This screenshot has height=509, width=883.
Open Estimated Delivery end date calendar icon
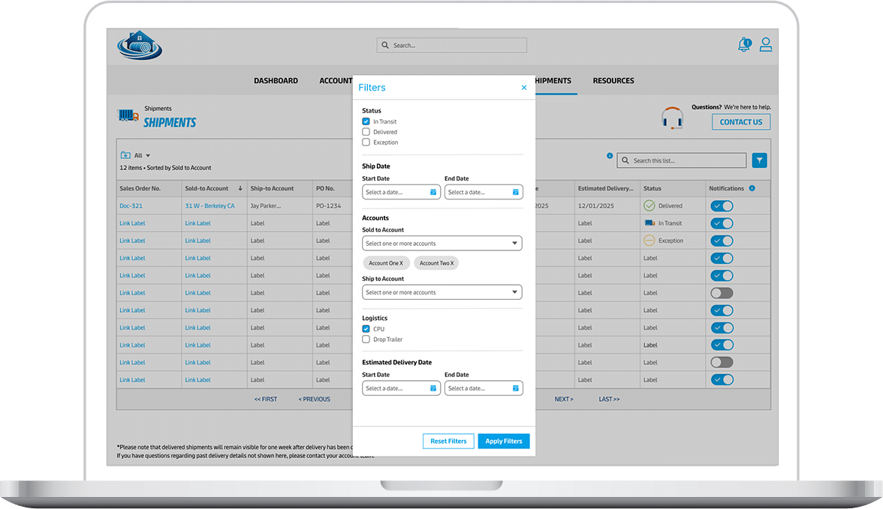point(516,388)
